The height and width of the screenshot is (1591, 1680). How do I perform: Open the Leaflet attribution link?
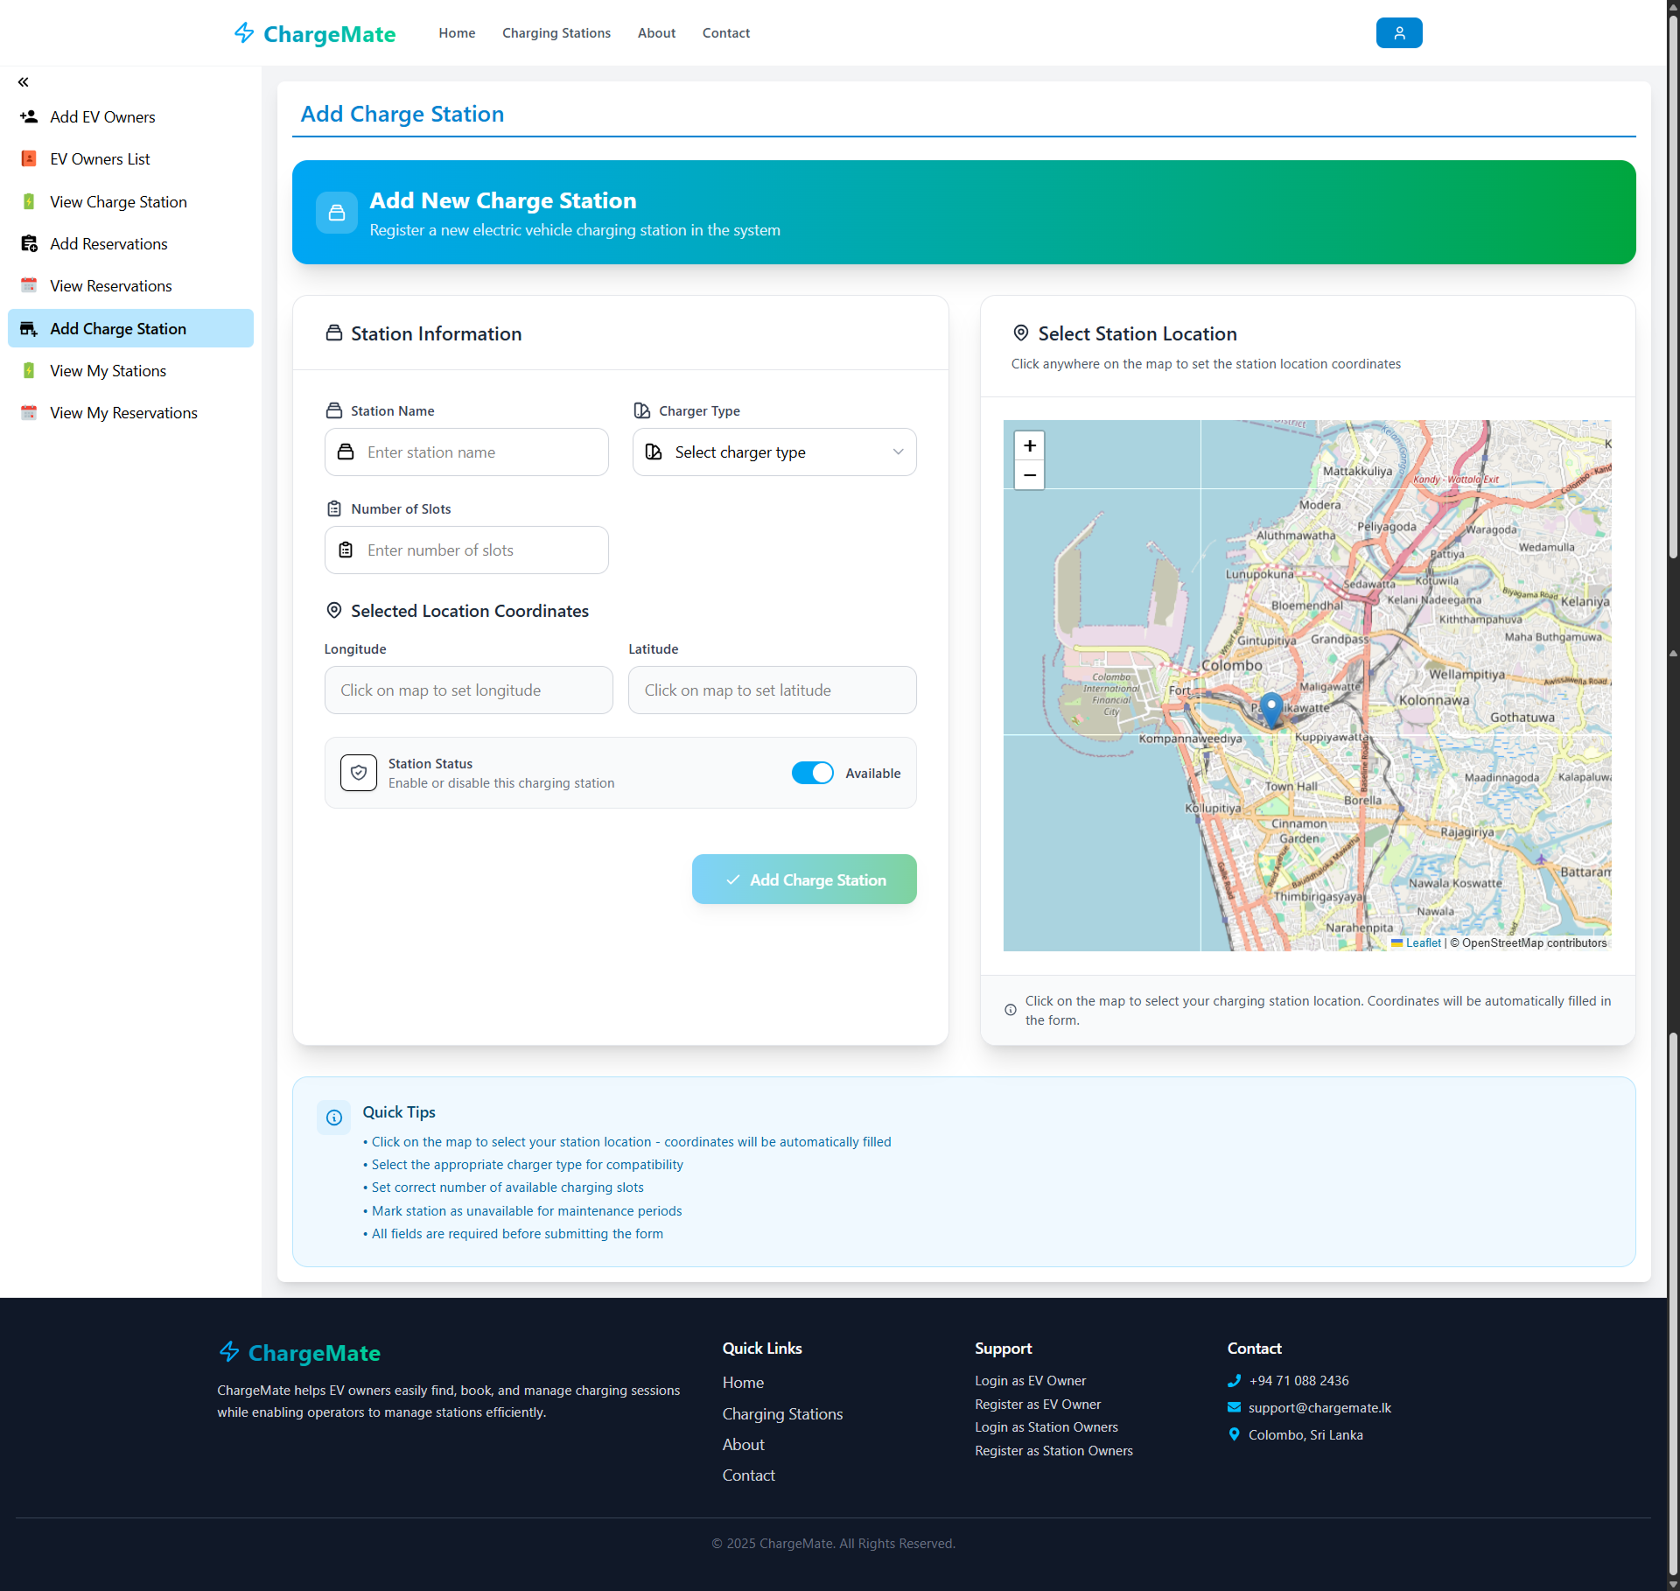[1421, 943]
